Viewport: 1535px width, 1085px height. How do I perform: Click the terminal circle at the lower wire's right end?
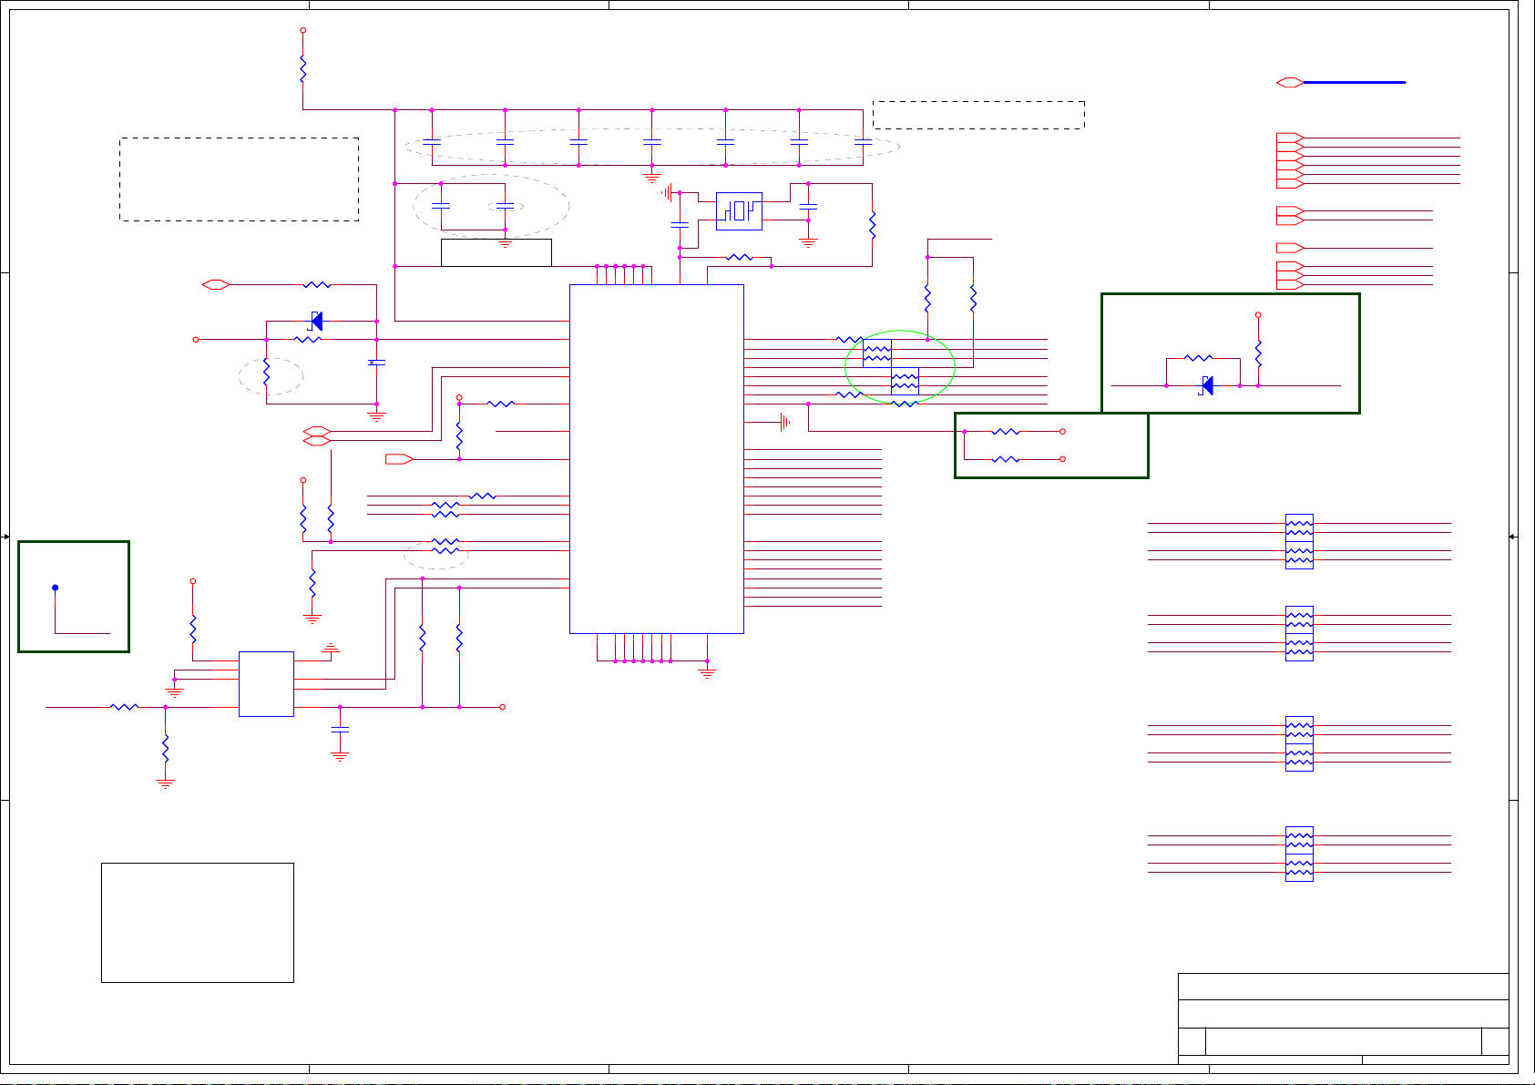(x=503, y=707)
